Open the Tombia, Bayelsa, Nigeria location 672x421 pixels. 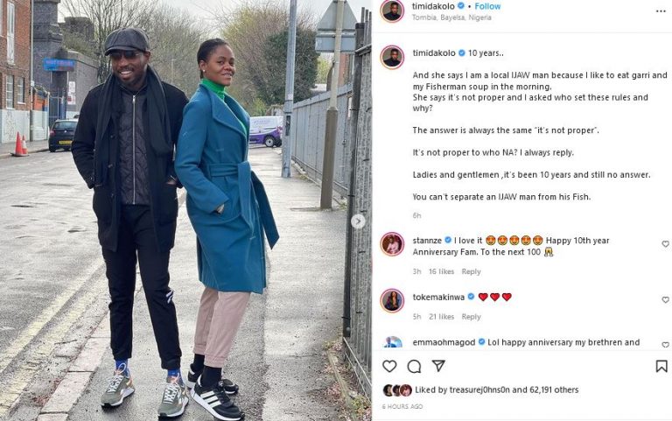click(x=451, y=18)
